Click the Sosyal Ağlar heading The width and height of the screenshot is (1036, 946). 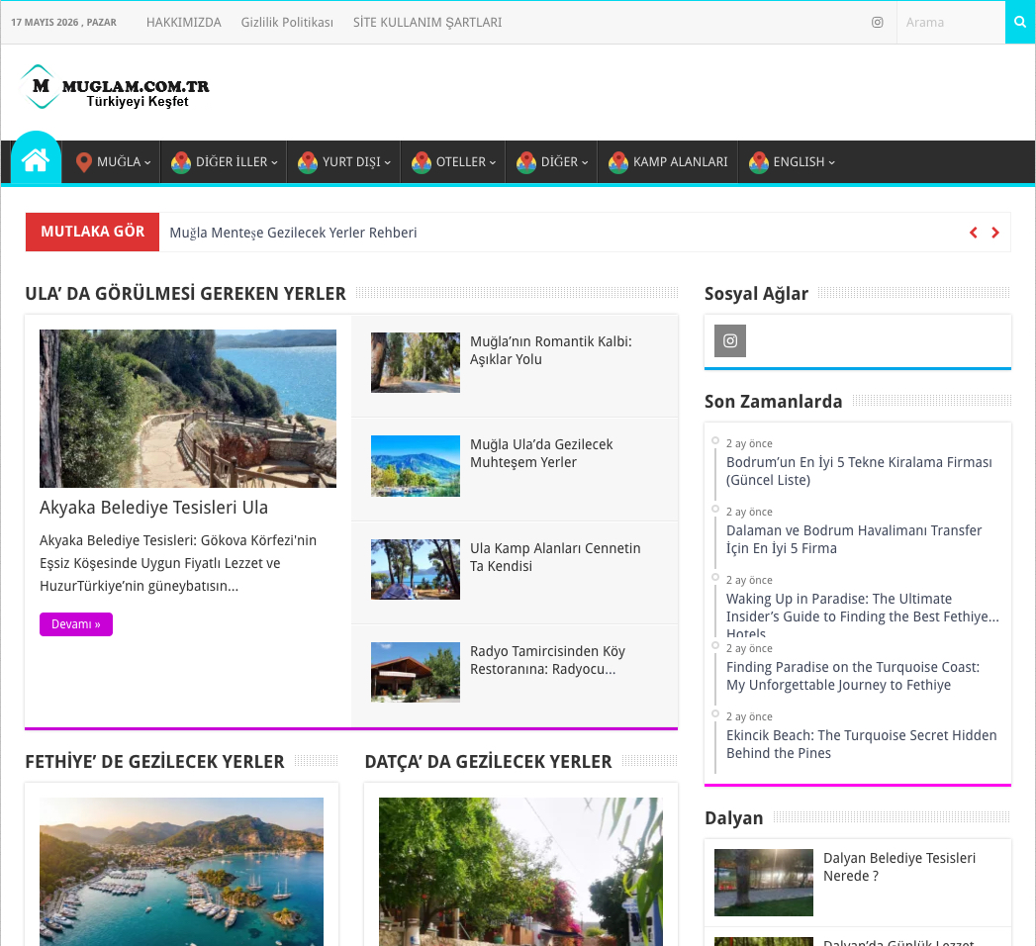tap(756, 294)
